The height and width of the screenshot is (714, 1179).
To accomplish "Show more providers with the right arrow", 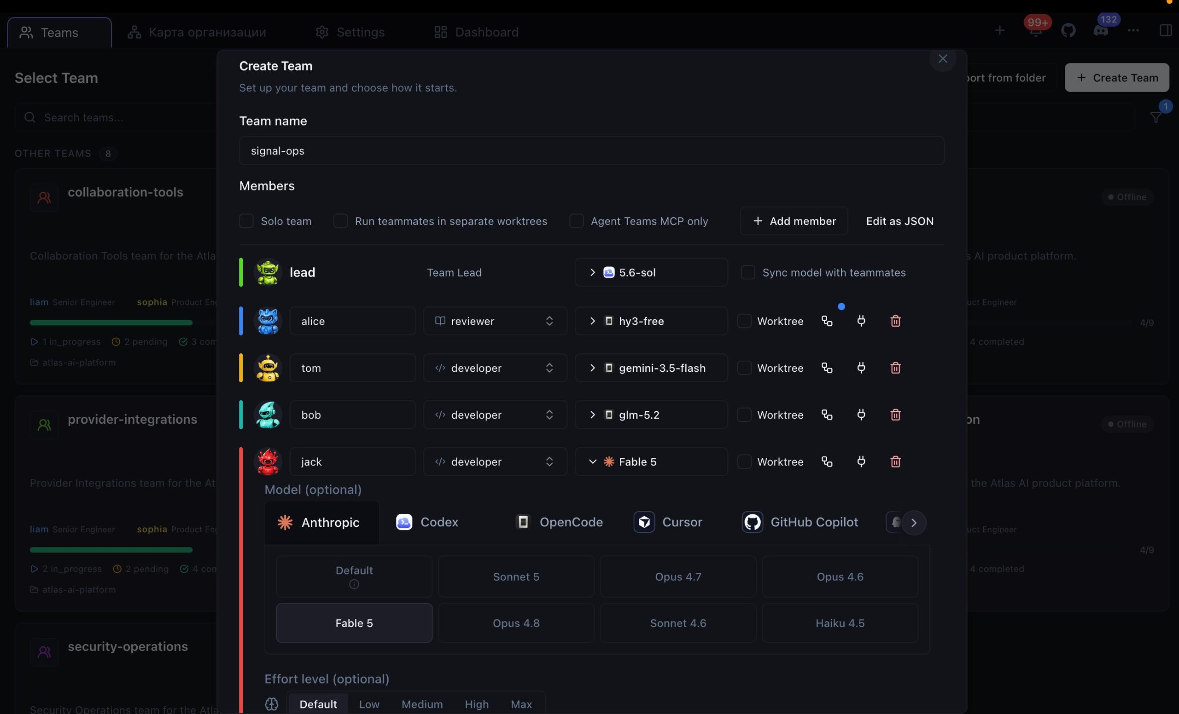I will (913, 522).
